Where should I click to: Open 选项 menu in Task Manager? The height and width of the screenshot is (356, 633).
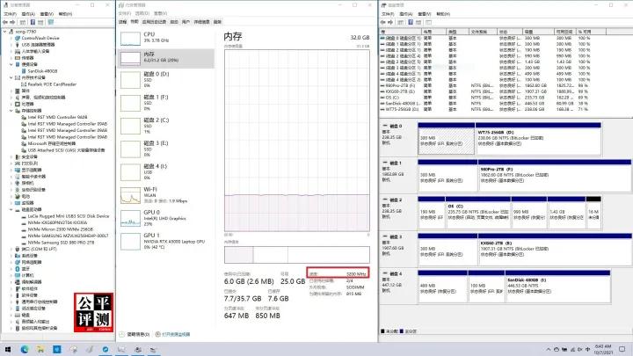[142, 14]
